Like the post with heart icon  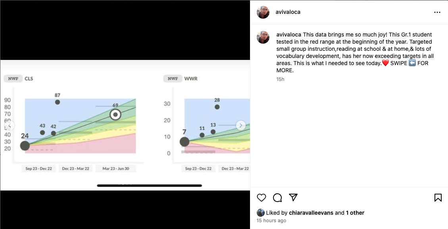pos(261,198)
